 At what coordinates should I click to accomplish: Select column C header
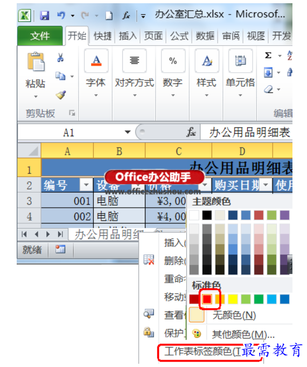[x=179, y=151]
